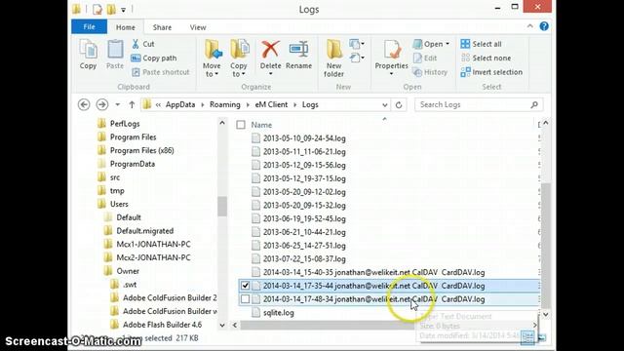The height and width of the screenshot is (351, 624).
Task: Select file 2013-05-10_09-24-54.log
Action: (304, 138)
